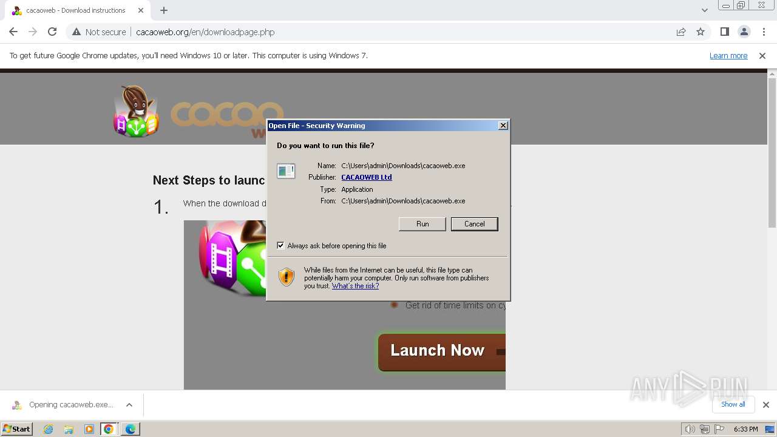The height and width of the screenshot is (437, 777).
Task: Open the Not secure site info badge
Action: [x=99, y=32]
